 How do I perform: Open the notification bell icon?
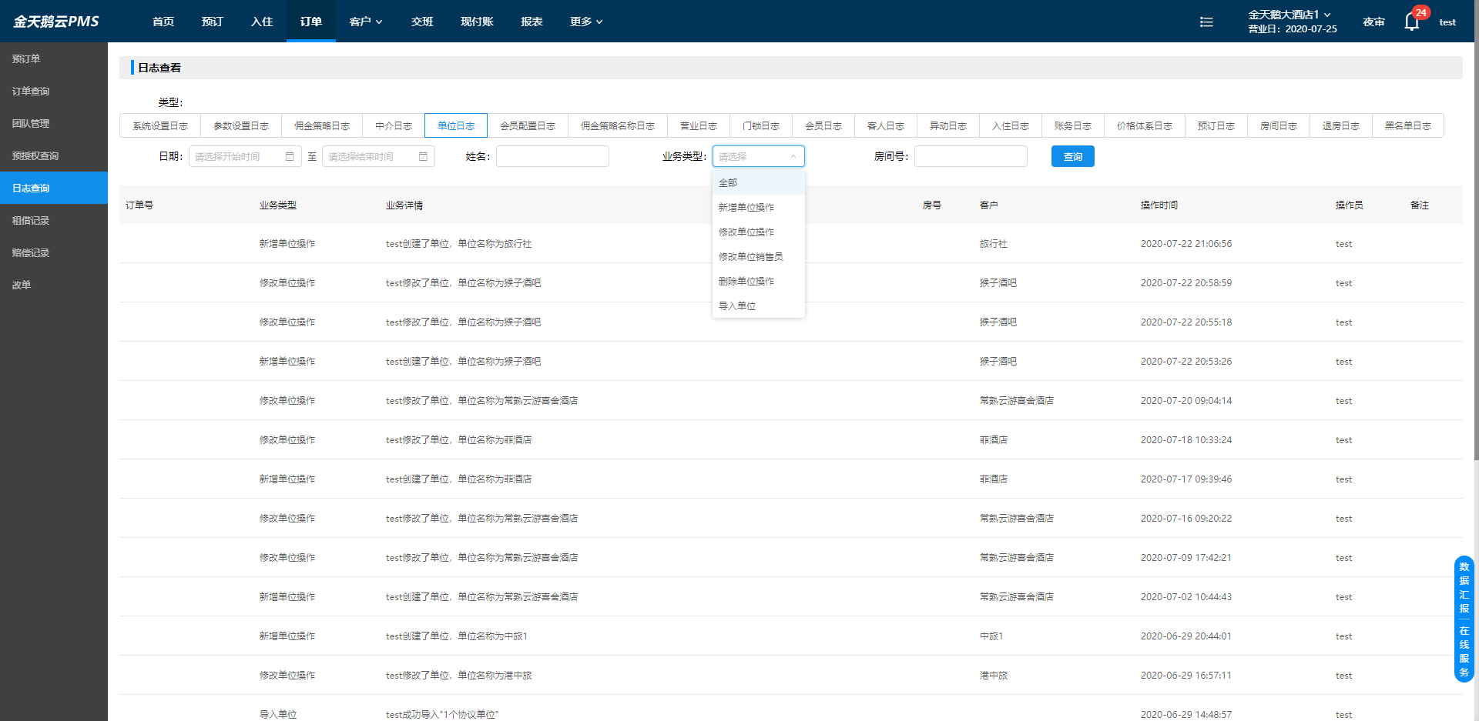pos(1411,22)
